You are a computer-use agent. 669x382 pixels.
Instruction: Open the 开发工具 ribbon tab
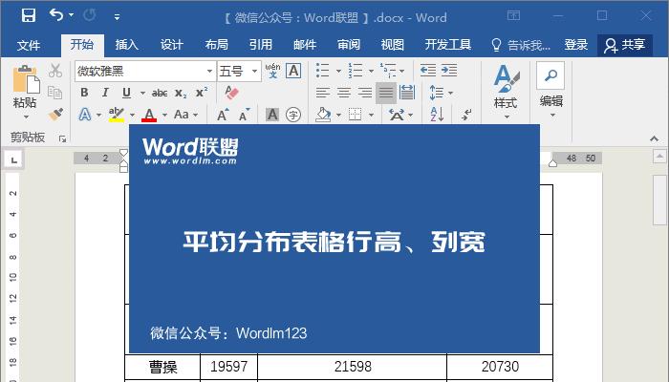pyautogui.click(x=447, y=45)
